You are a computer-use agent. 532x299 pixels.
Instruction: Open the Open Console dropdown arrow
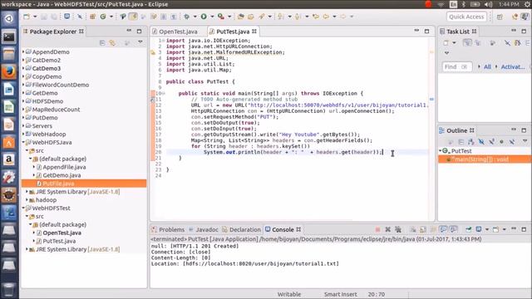pos(505,229)
